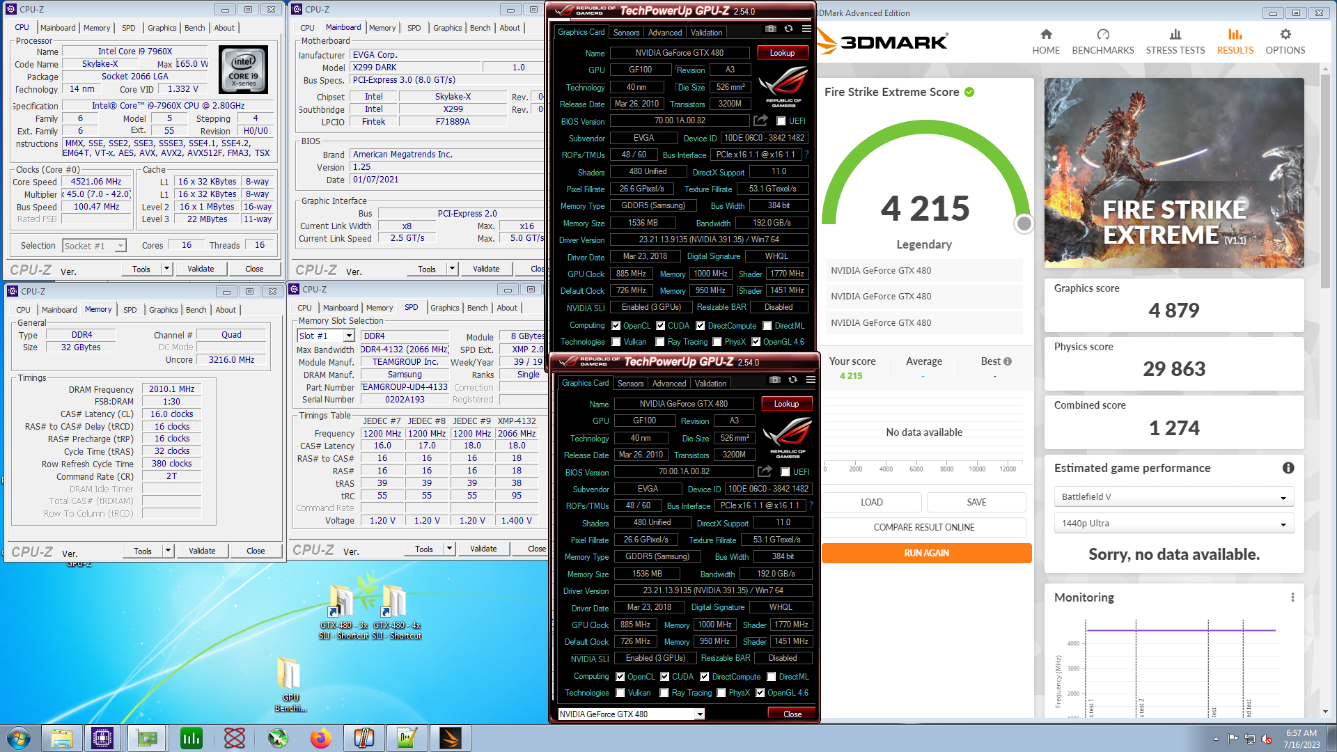Open Firefox from taskbar

(321, 738)
